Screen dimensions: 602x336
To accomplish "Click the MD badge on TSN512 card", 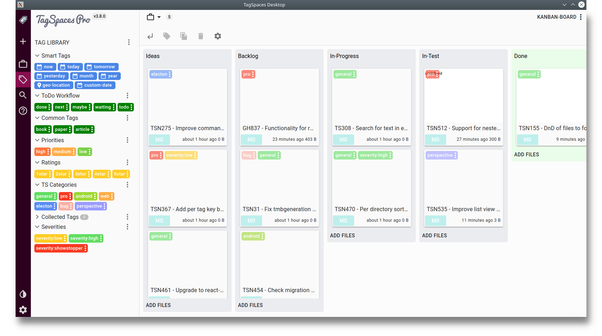I will (x=436, y=140).
